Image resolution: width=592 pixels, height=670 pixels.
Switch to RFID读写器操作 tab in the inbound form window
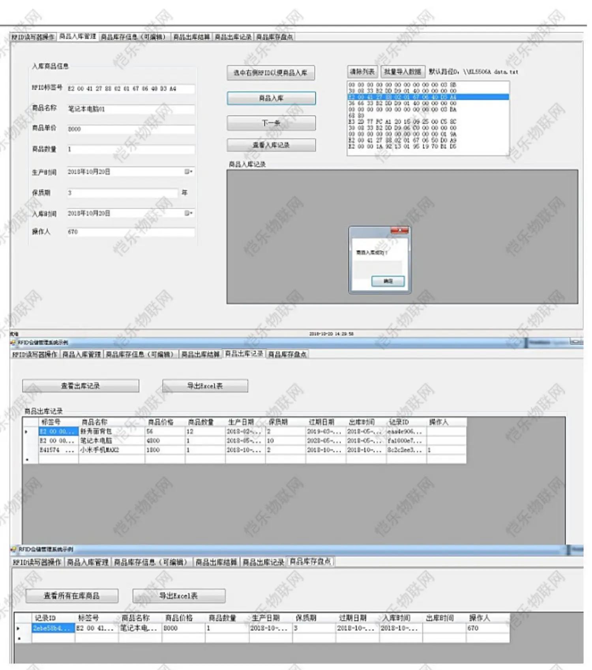point(33,37)
